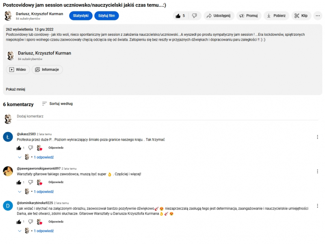The width and height of the screenshot is (325, 244).
Task: Download video using Pobierz button
Action: (277, 16)
